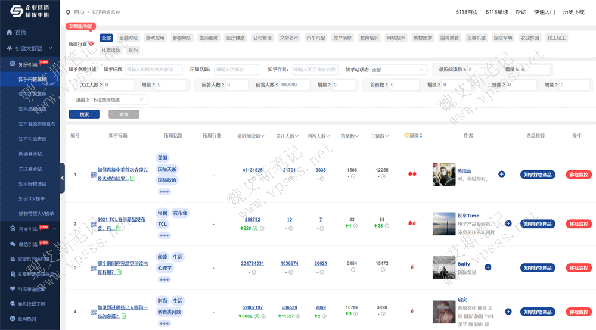Open the 知乎帖状态 dropdown
Image resolution: width=596 pixels, height=330 pixels.
398,70
